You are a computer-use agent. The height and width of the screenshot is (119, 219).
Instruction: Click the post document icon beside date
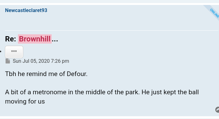coord(8,61)
